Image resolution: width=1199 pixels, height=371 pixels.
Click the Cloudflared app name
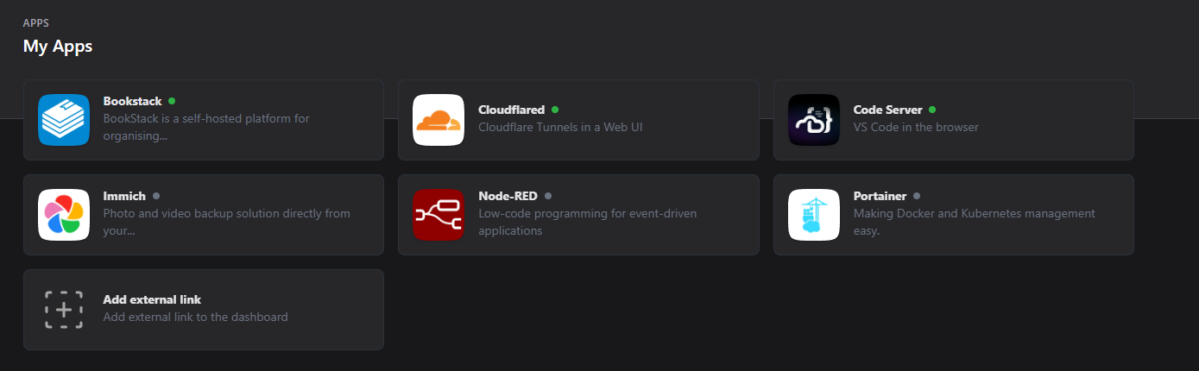point(511,110)
